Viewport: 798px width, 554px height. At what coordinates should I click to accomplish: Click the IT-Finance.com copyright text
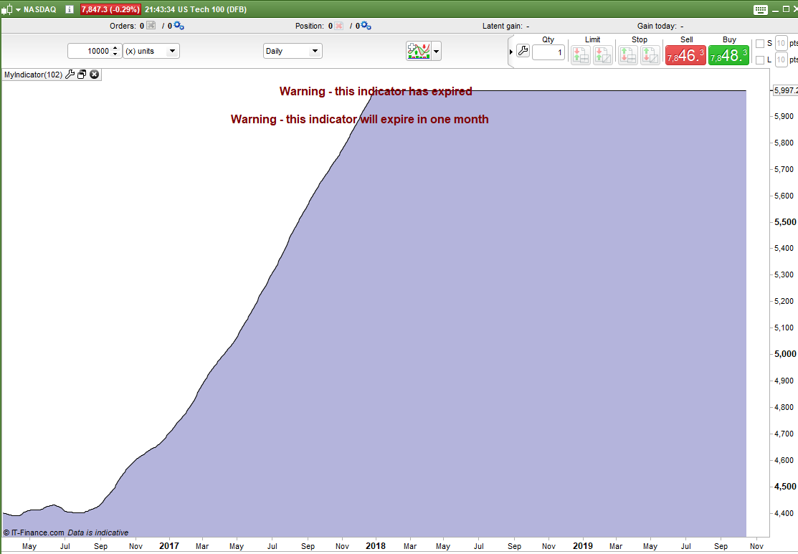tap(34, 532)
